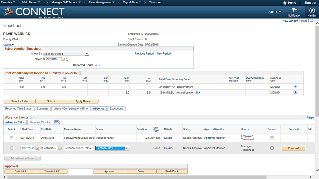Select the Bereavement Leave Take row checkbox
The width and height of the screenshot is (319, 179).
[12, 138]
